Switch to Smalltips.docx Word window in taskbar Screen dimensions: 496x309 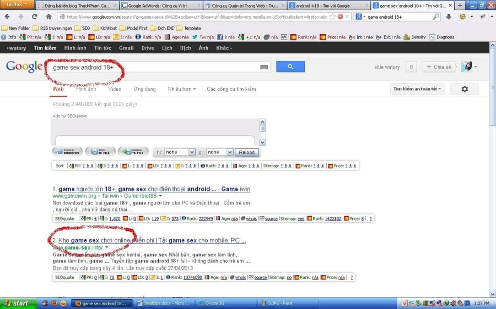tap(164, 304)
